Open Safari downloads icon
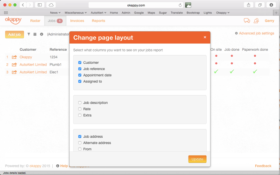The width and height of the screenshot is (280, 175). click(271, 5)
